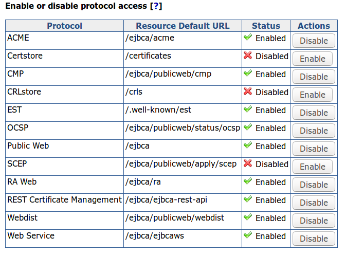The image size is (346, 255).
Task: Disable the EST protocol
Action: [x=314, y=113]
